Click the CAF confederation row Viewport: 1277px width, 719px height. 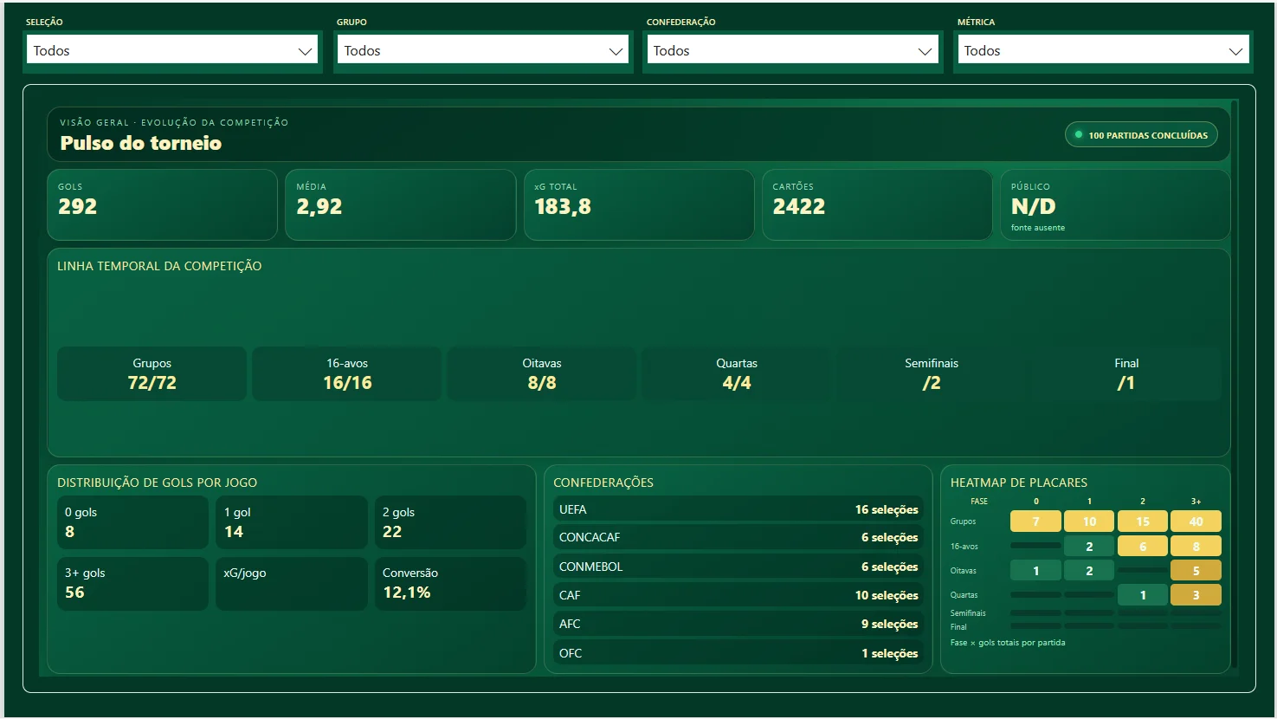point(738,595)
